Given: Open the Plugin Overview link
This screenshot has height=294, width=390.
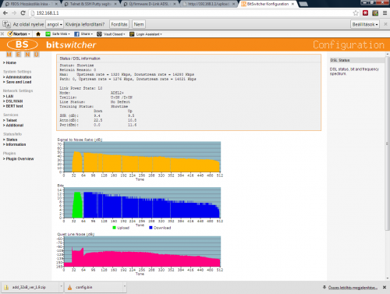Looking at the screenshot, I should [19, 159].
